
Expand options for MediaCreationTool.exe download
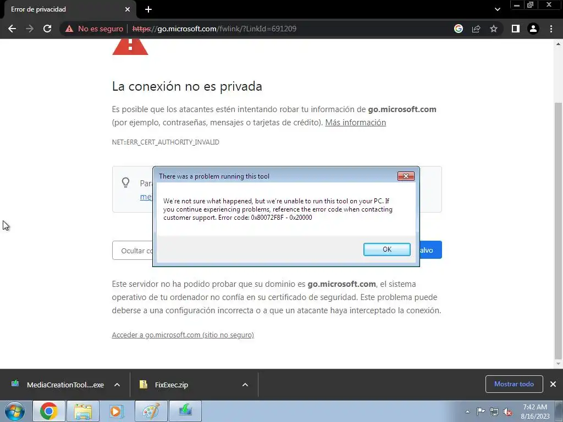[117, 385]
